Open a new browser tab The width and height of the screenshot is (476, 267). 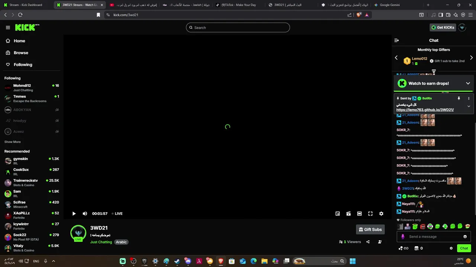click(x=428, y=5)
